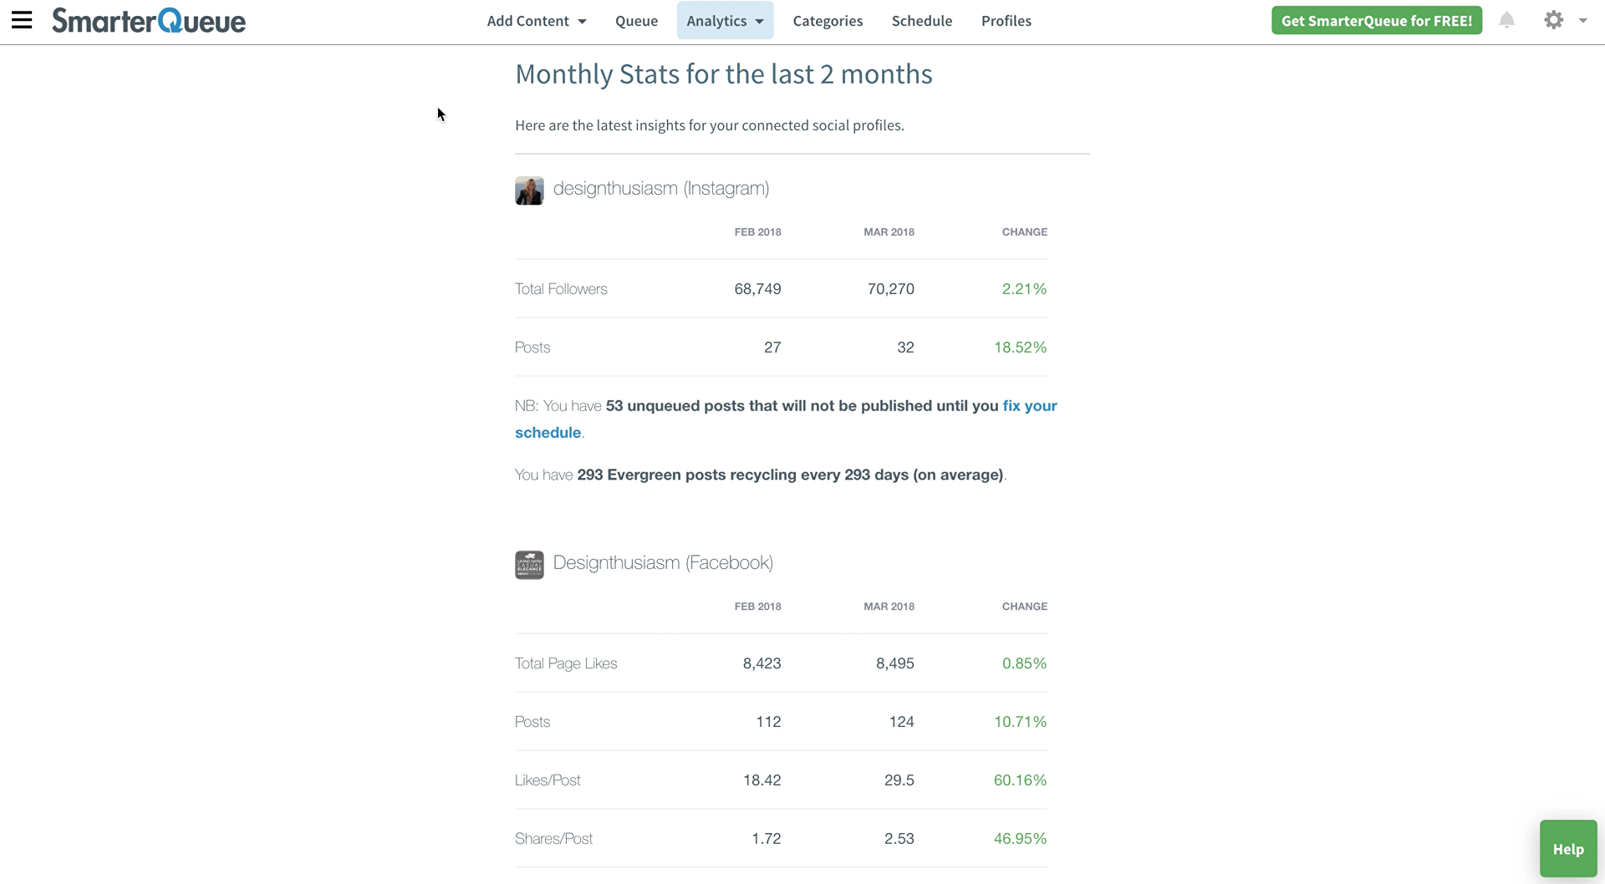Click the Designthusiasm (Facebook) heading
The image size is (1605, 884).
pos(663,563)
